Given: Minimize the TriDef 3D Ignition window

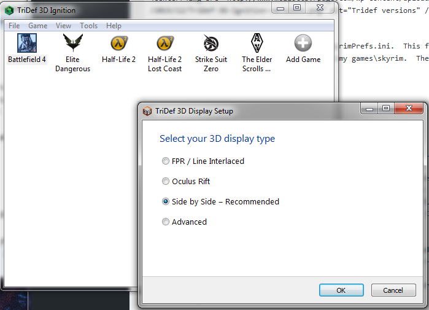Looking at the screenshot, I should [x=280, y=8].
